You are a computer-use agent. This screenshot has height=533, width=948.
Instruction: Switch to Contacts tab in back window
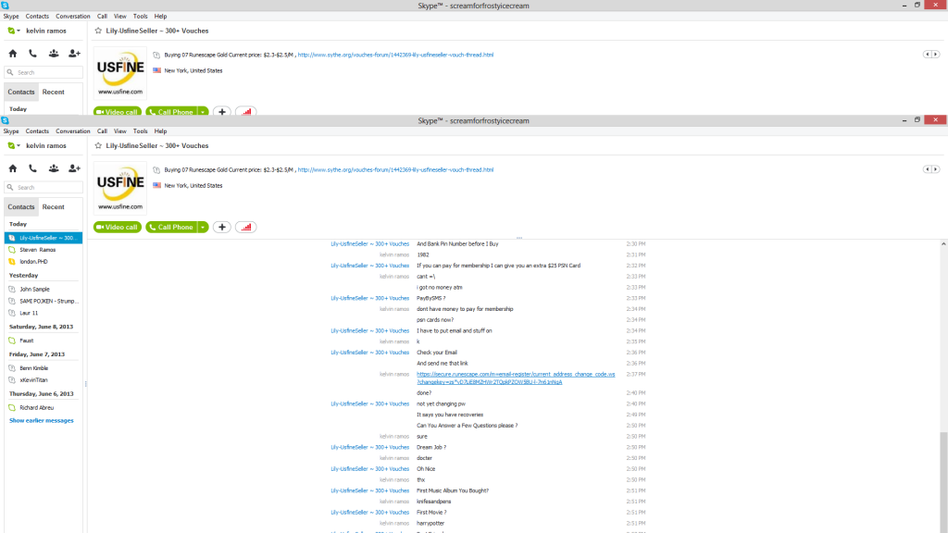(21, 92)
